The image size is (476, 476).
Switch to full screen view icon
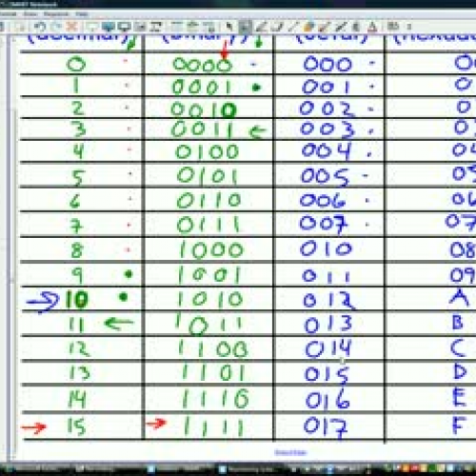coord(109,27)
